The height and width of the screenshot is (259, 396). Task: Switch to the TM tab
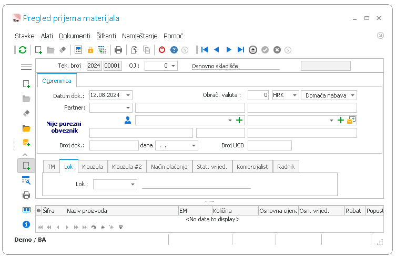point(51,167)
